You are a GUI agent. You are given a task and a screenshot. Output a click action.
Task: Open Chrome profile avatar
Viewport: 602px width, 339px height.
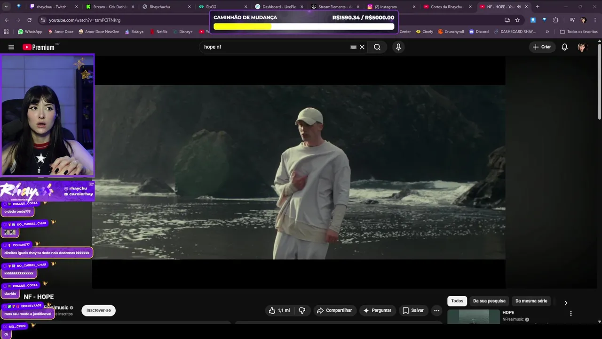coord(584,20)
